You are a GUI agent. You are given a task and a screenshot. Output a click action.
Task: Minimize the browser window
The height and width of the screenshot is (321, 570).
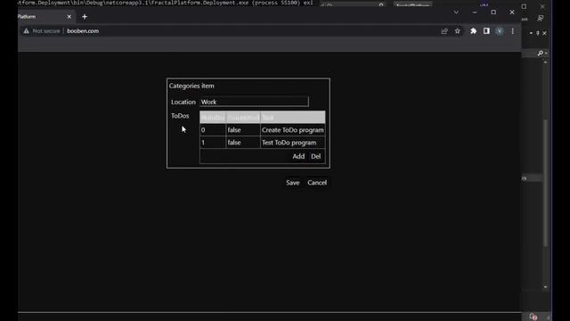tap(475, 12)
